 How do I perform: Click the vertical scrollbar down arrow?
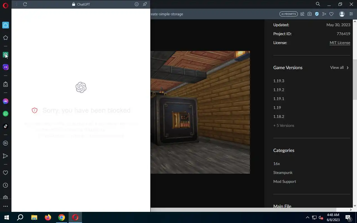pyautogui.click(x=355, y=206)
